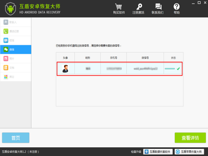Click the green 查看详情 button

tap(190, 138)
